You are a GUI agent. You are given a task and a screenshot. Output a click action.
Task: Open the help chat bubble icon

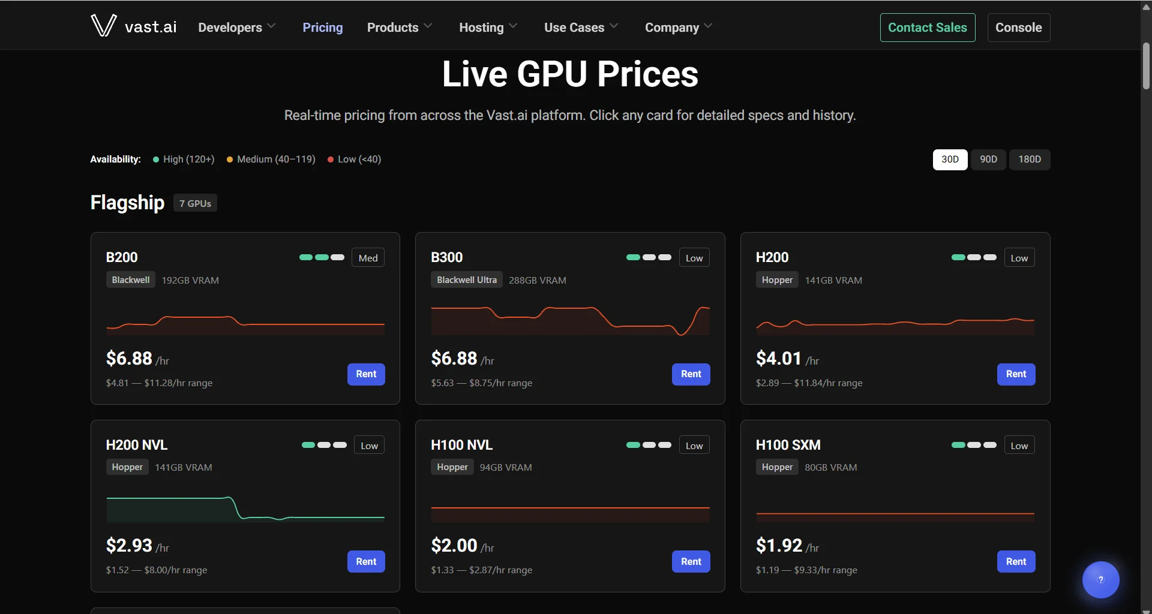pos(1100,579)
